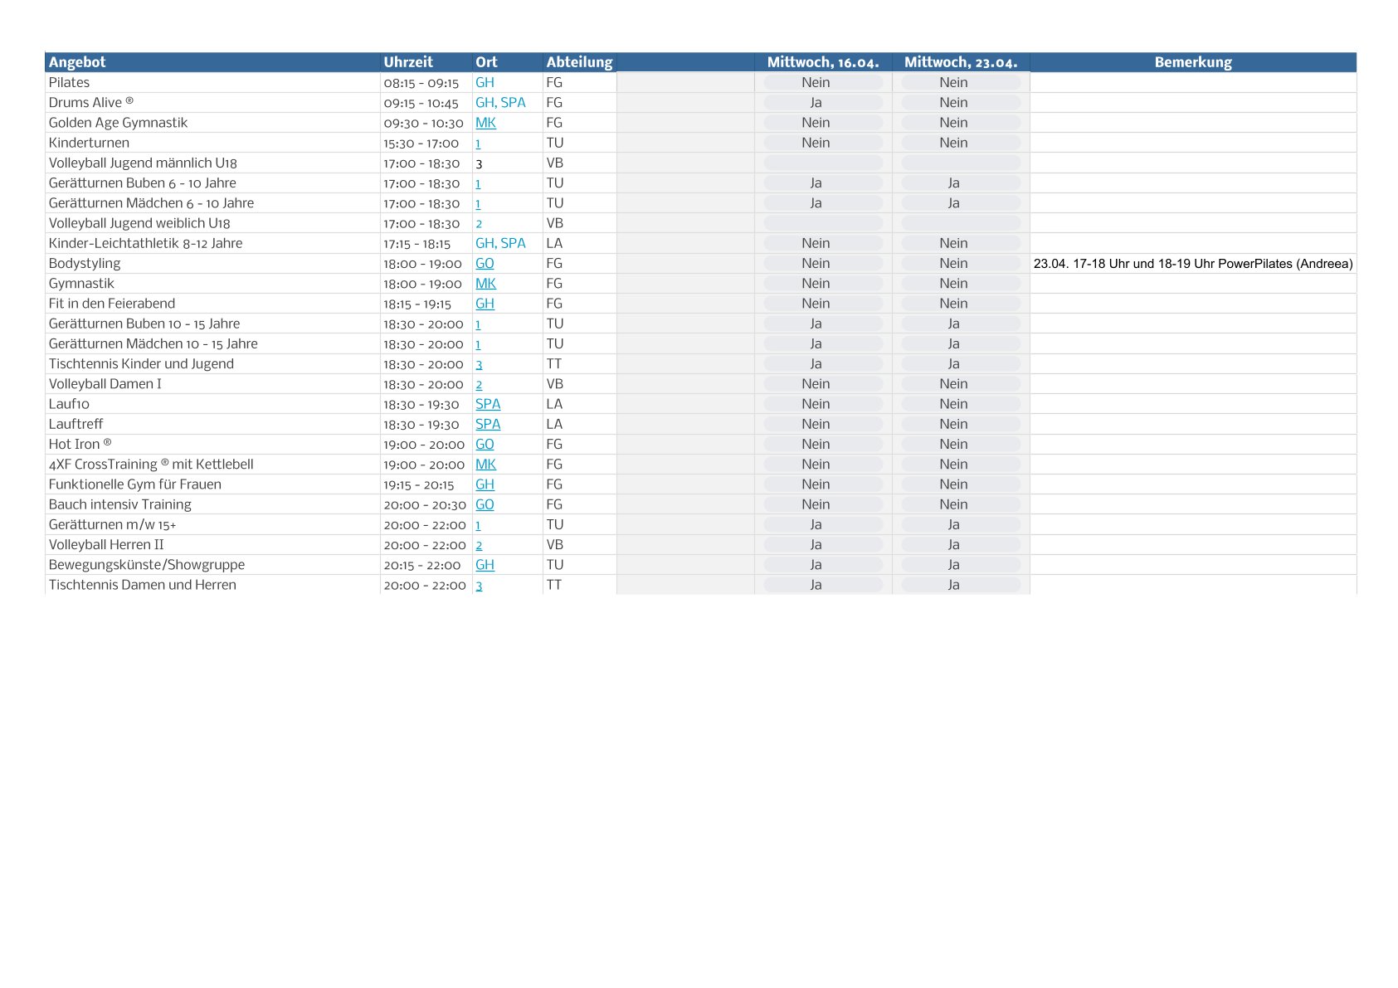The image size is (1398, 988).
Task: Follow GO link for Bauch intensiv Training
Action: (485, 504)
